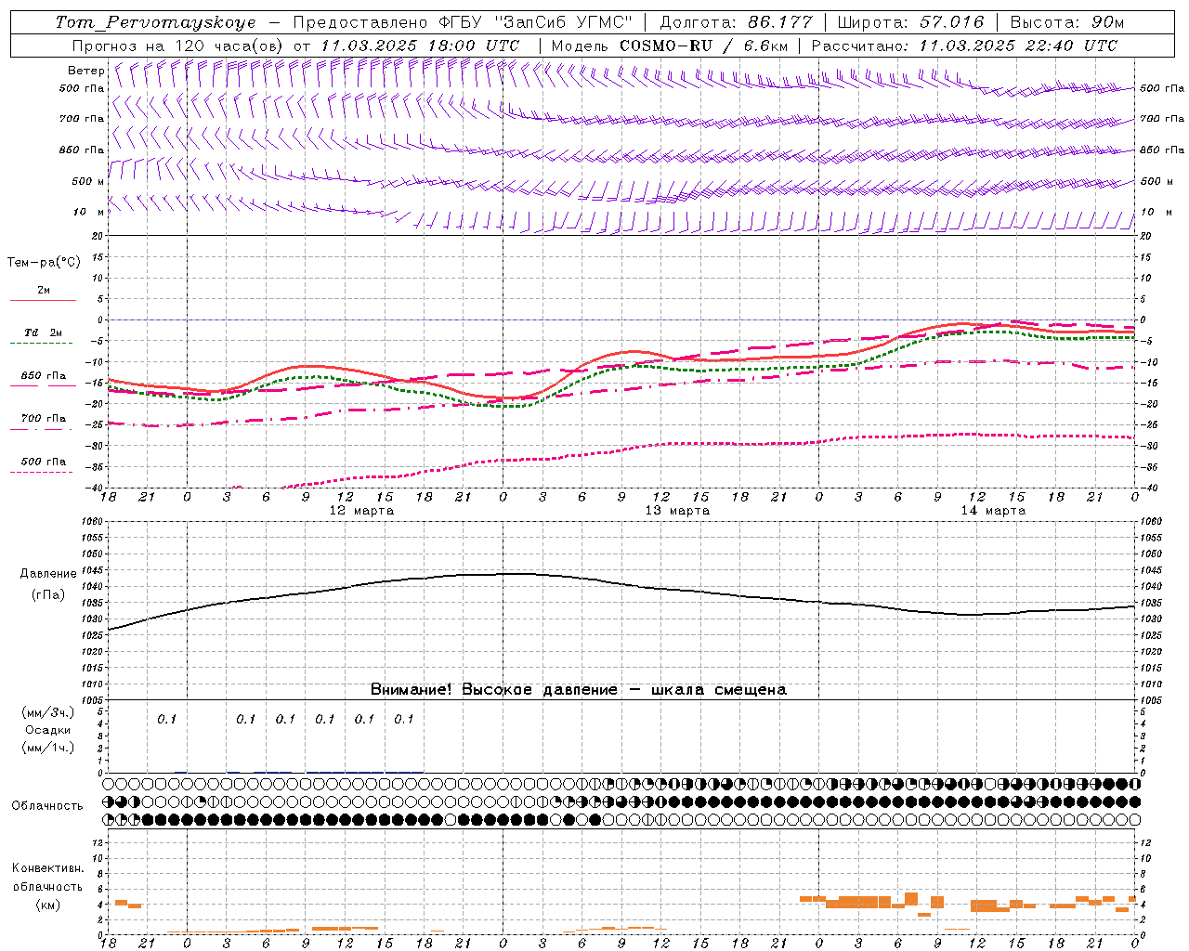The width and height of the screenshot is (1189, 951).
Task: Click the '(мм/1ч.)' precipitation unit
Action: (48, 748)
